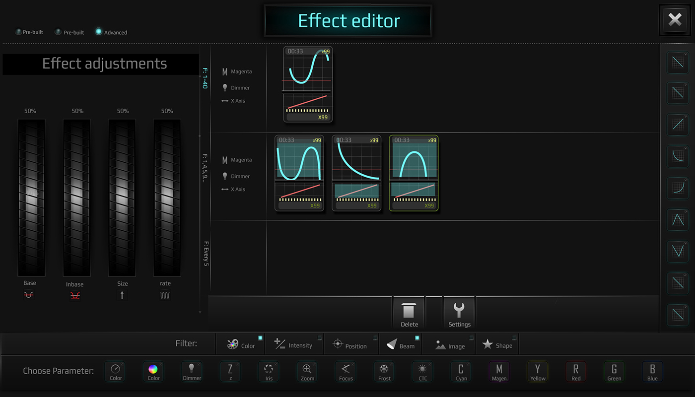Switch to the F: 1,4,5,9... fixture tab

coord(205,168)
